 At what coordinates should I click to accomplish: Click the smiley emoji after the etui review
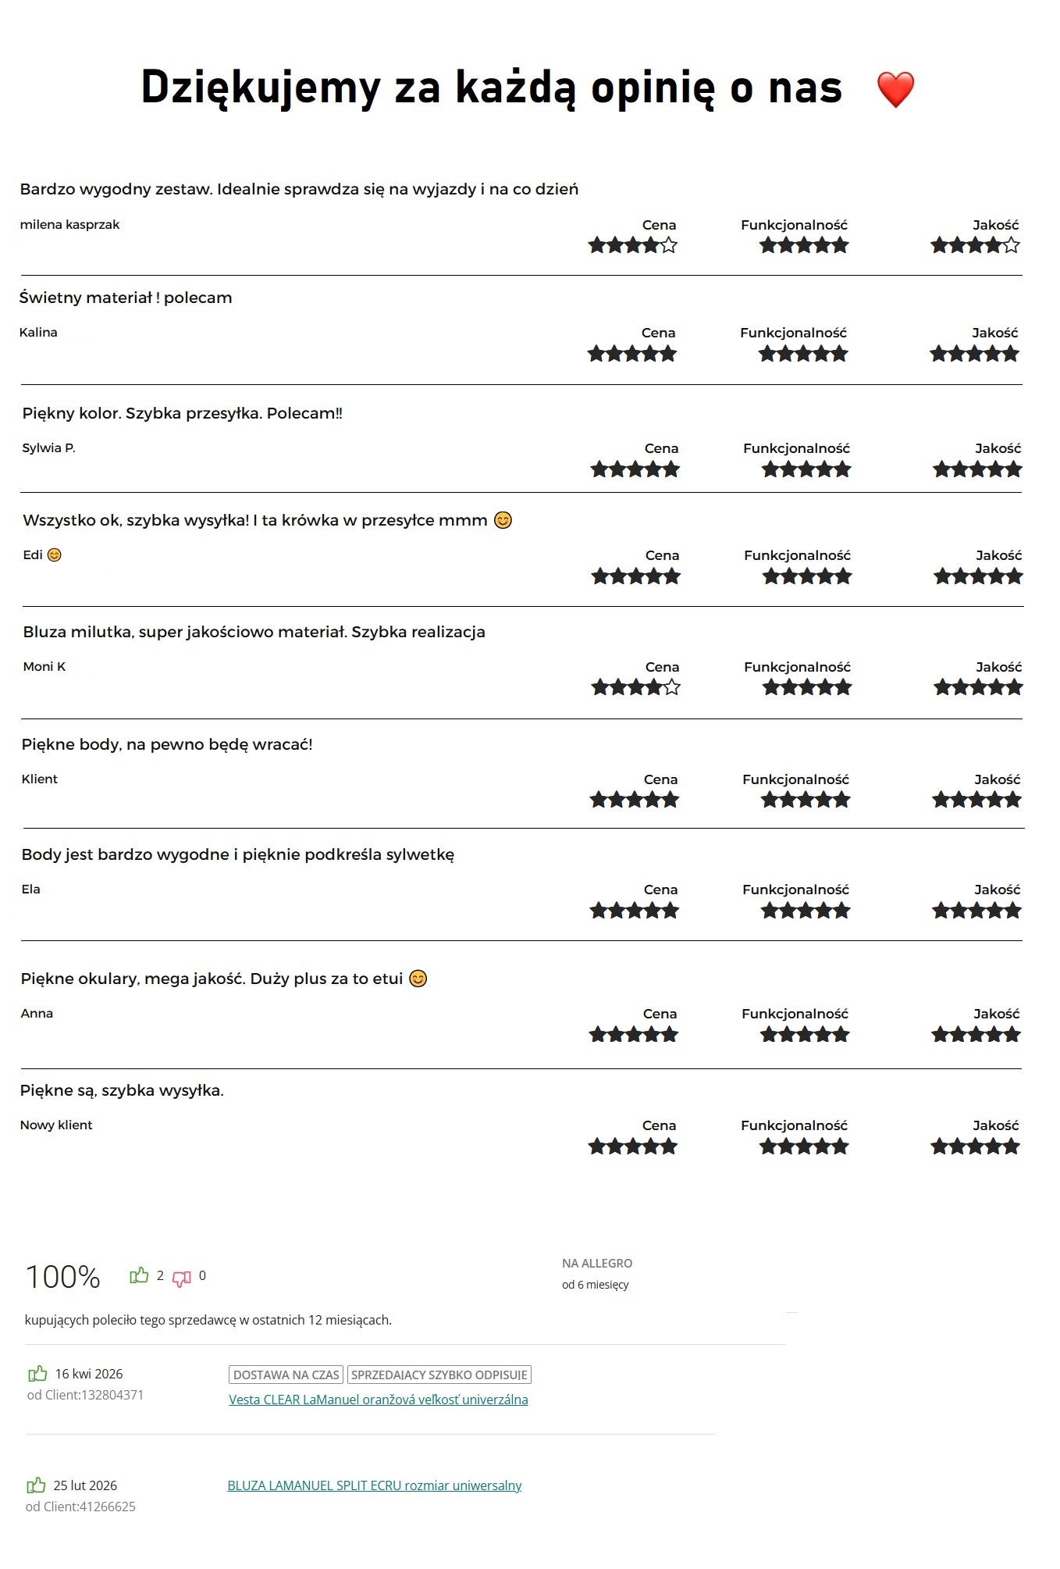418,979
